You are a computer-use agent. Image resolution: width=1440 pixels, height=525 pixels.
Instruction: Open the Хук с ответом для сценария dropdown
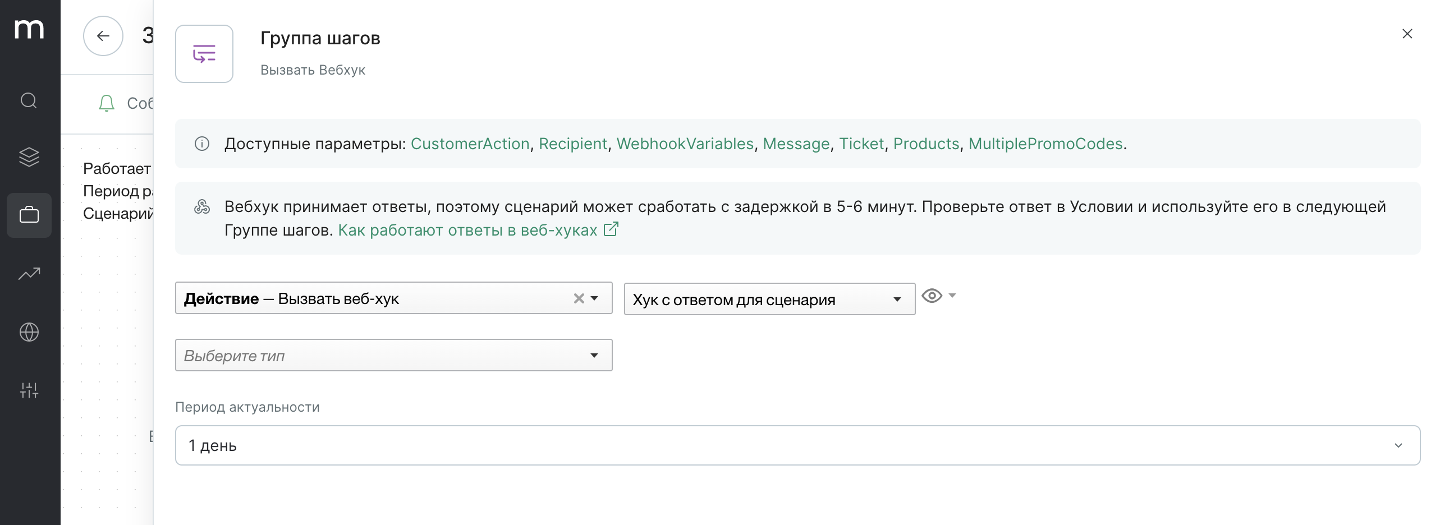[x=770, y=300]
